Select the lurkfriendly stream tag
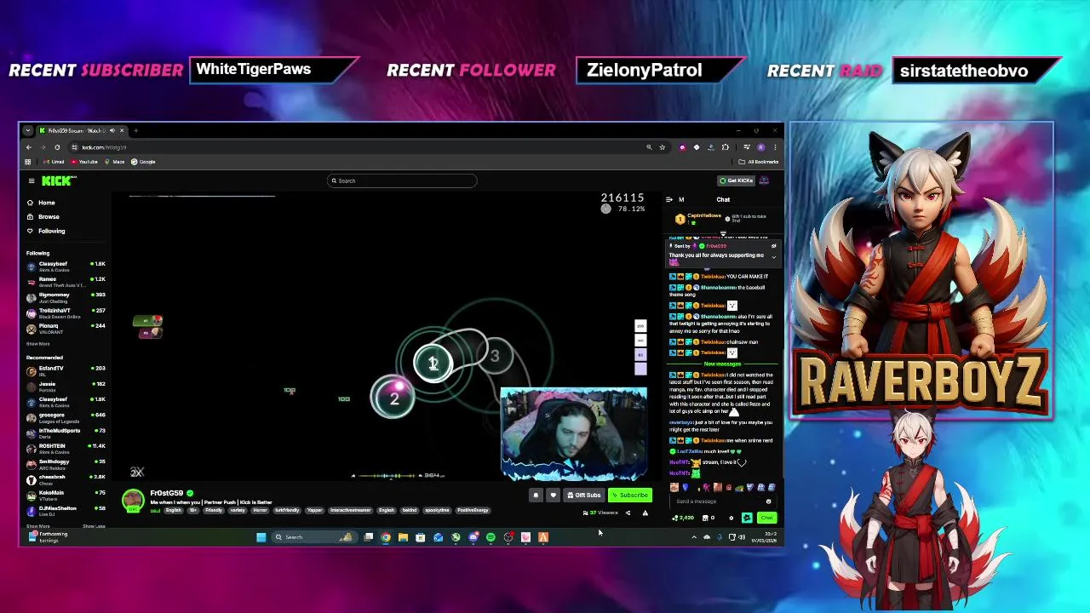 [287, 510]
